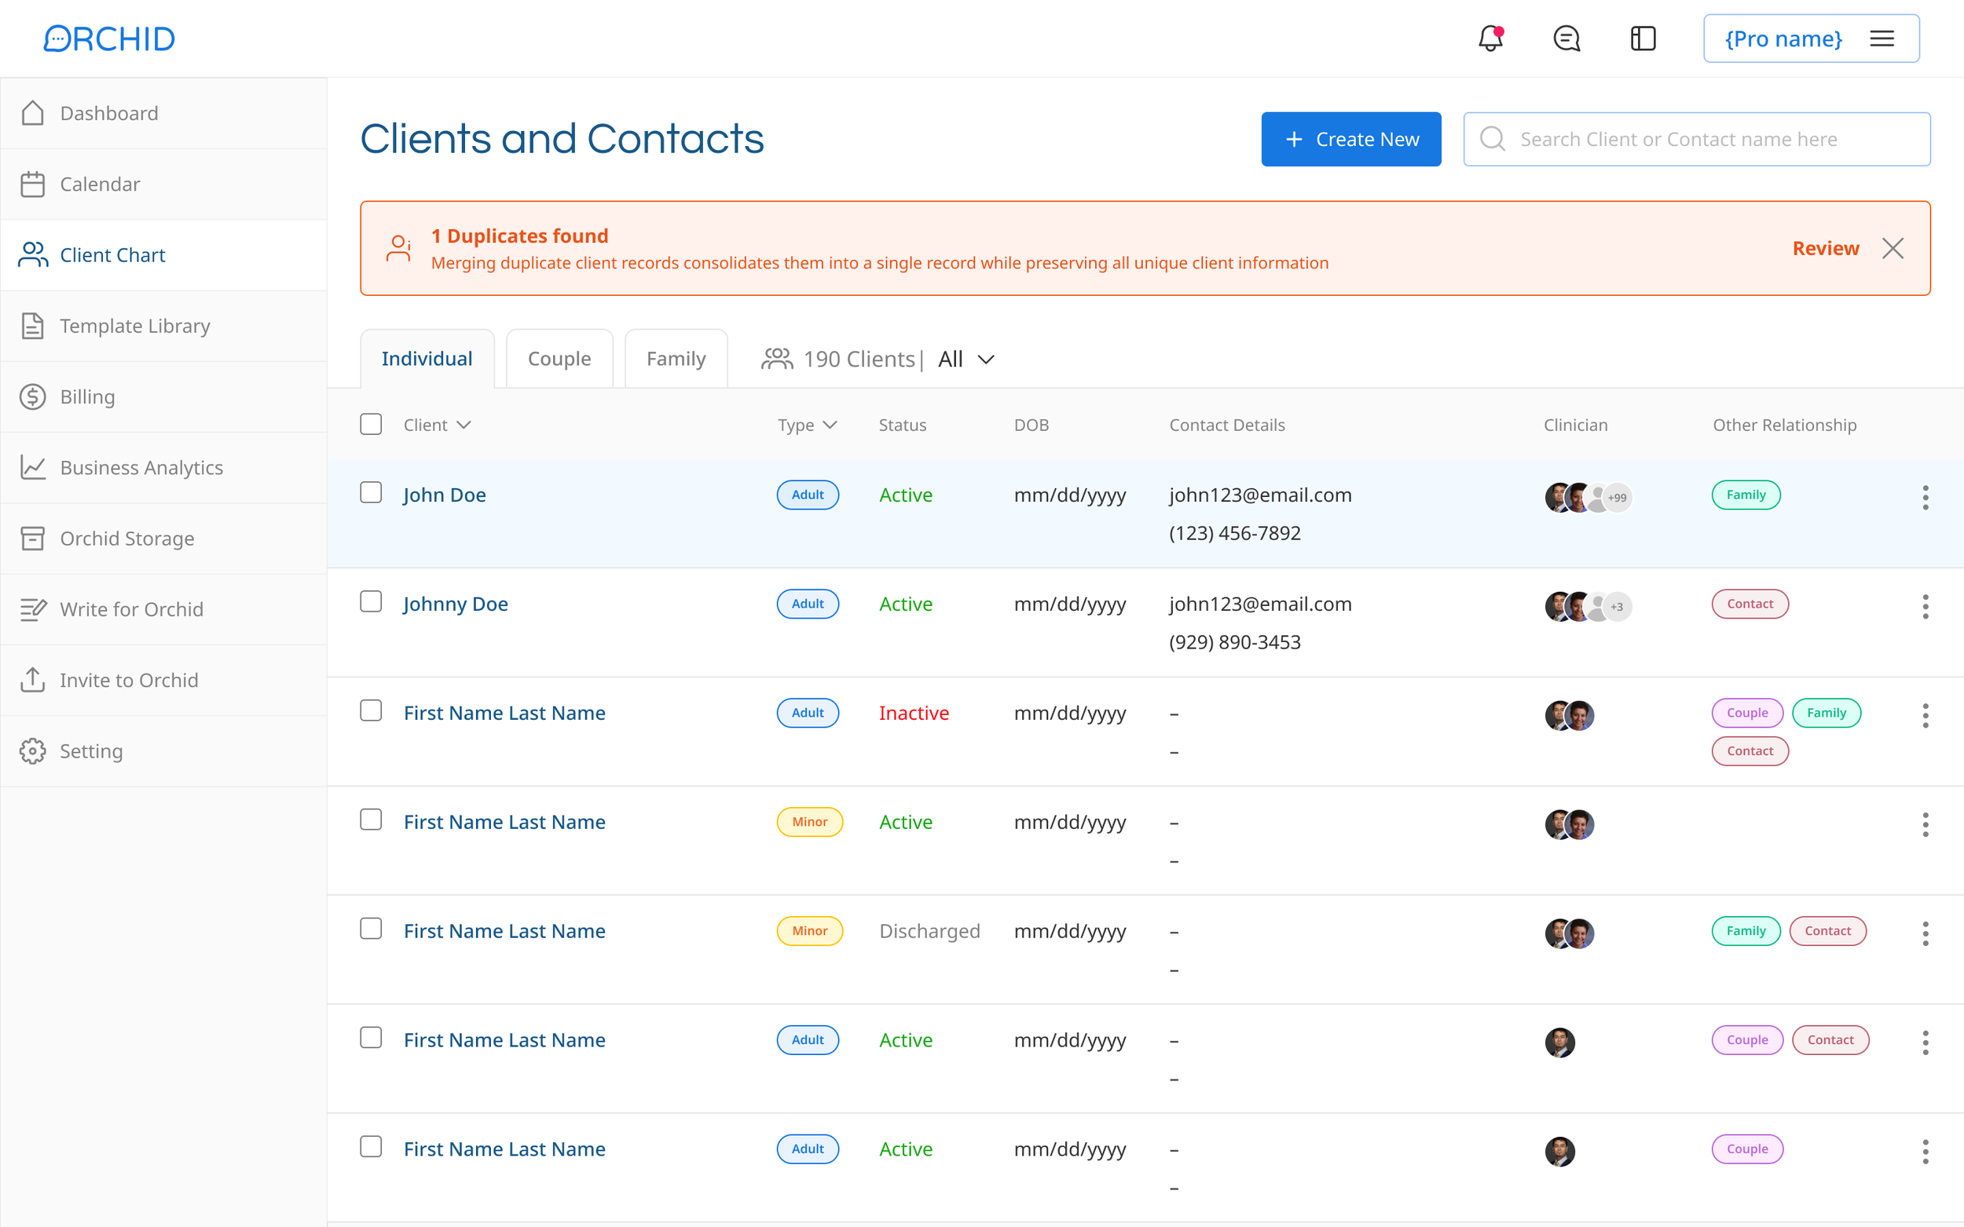
Task: Dismiss the duplicates found banner
Action: tap(1893, 248)
